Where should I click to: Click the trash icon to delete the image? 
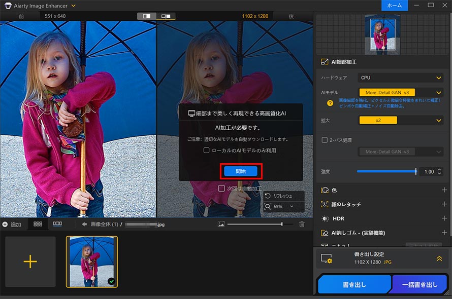(x=301, y=224)
